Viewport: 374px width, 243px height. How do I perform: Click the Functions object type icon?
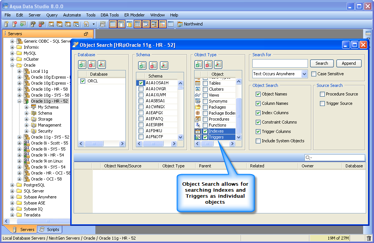pos(198,125)
